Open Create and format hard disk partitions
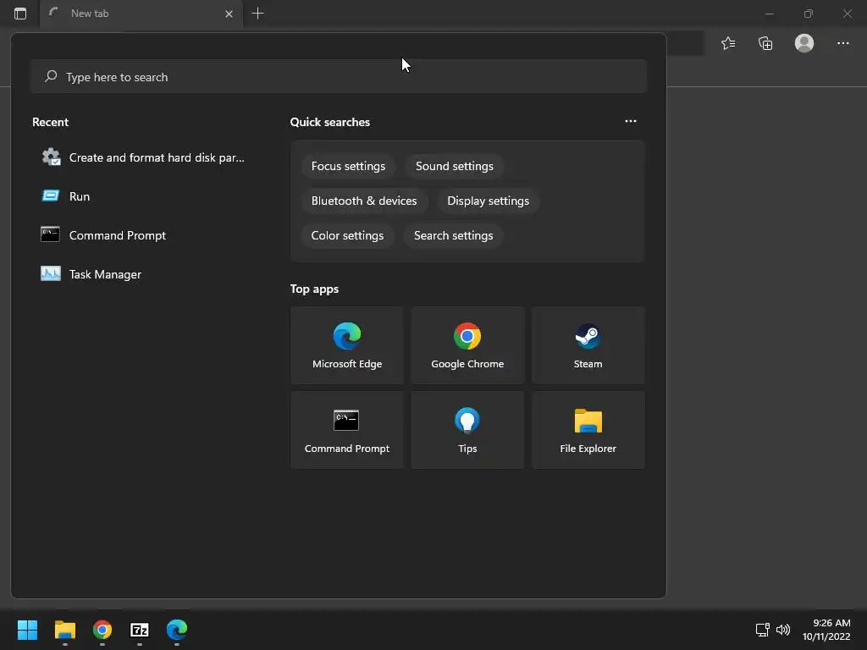The width and height of the screenshot is (867, 650). (x=144, y=157)
